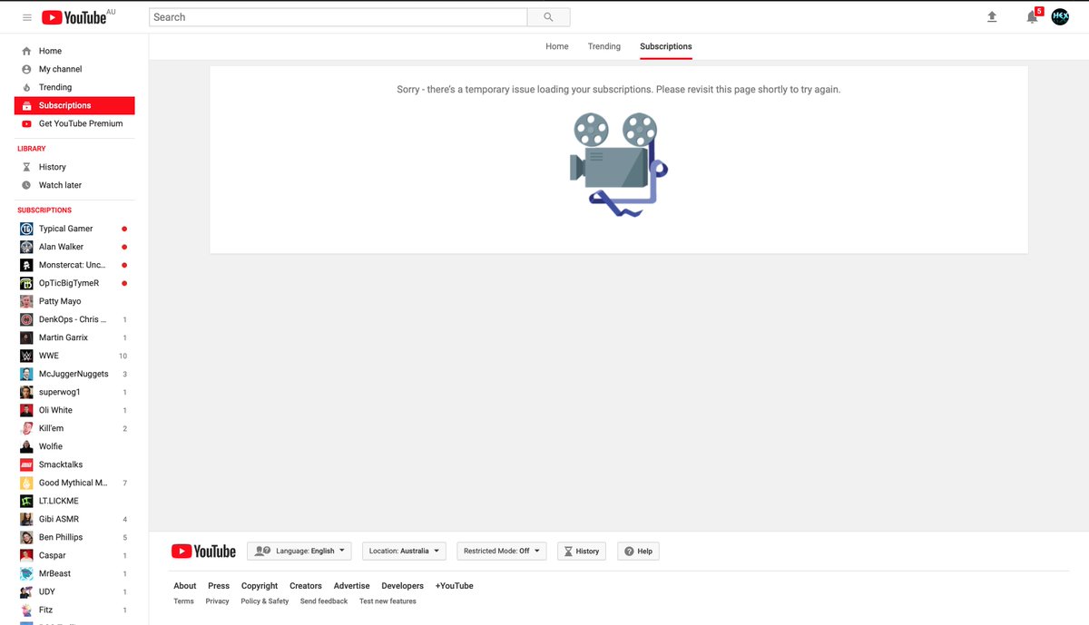Select Subscriptions in the sidebar
This screenshot has width=1089, height=625.
74,105
